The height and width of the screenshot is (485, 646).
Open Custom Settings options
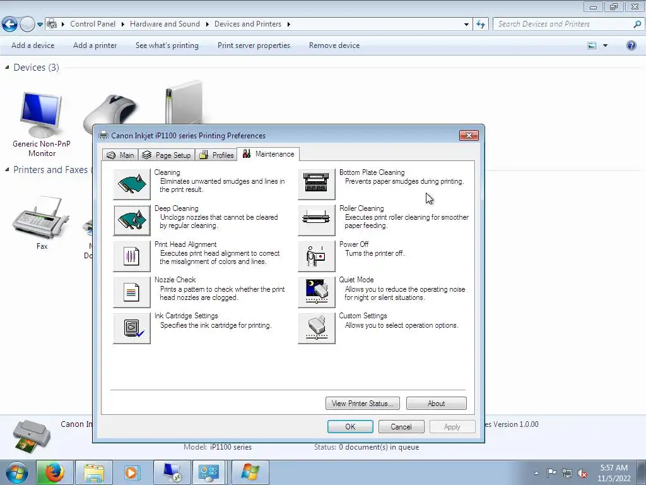[x=317, y=328]
